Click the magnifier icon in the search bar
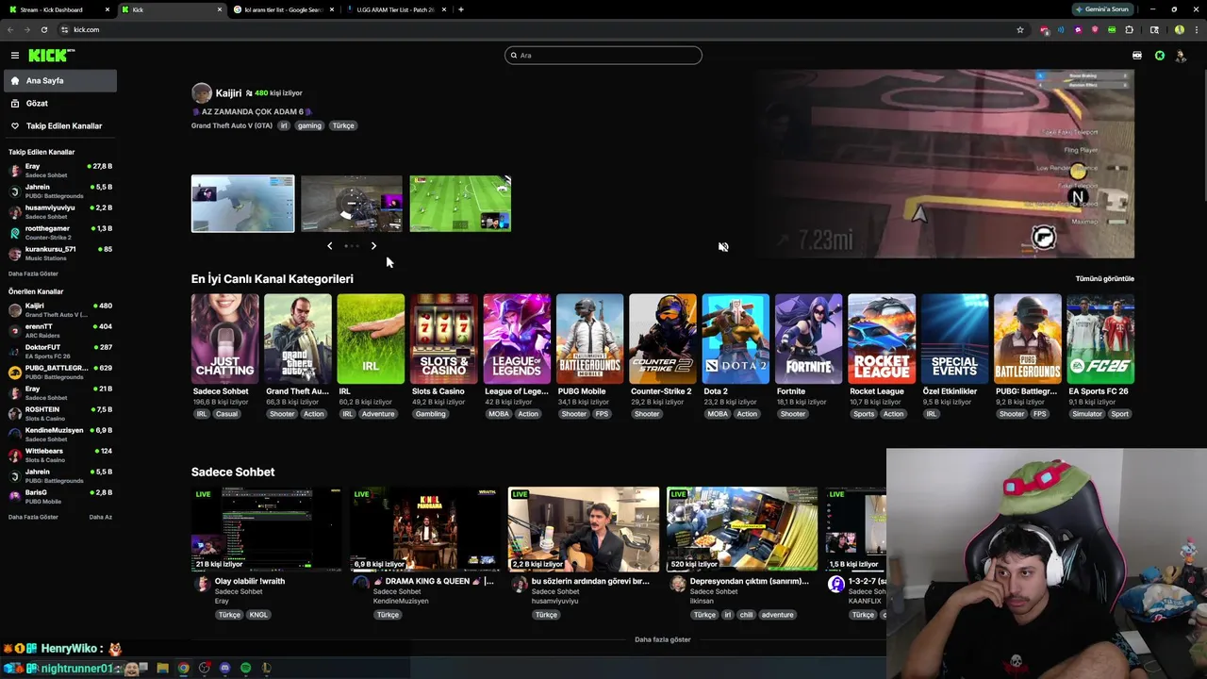This screenshot has width=1207, height=679. [514, 56]
